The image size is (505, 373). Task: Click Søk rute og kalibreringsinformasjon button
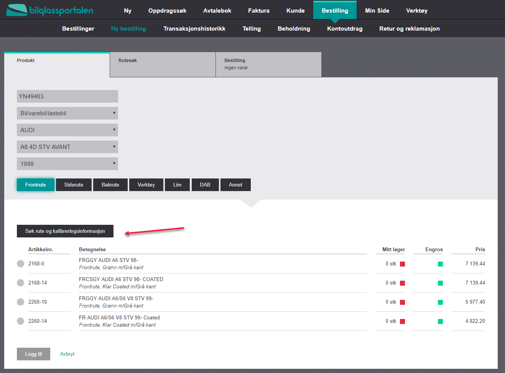click(x=65, y=231)
